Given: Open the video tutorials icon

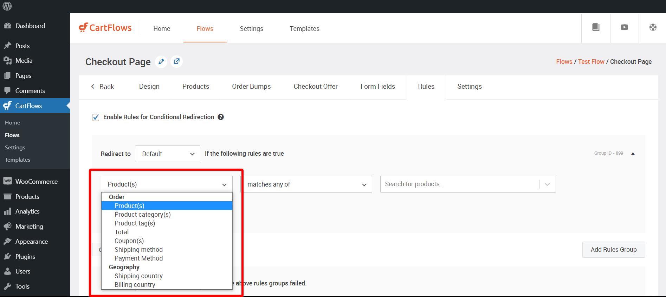Looking at the screenshot, I should [624, 27].
